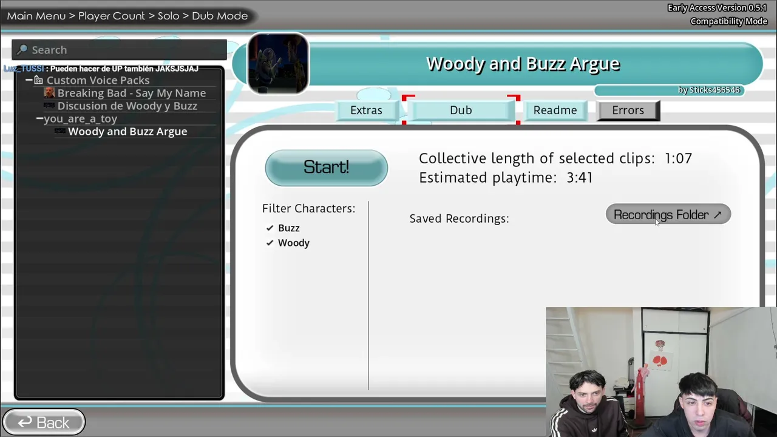This screenshot has width=777, height=437.
Task: Click 'Early Access Version 0.5.1' text
Action: 717,8
